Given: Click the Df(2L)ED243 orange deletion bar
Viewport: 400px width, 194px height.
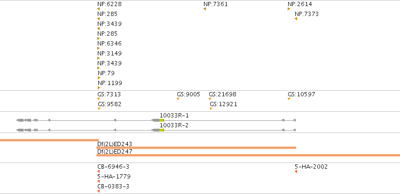Looking at the screenshot, I should coord(196,147).
